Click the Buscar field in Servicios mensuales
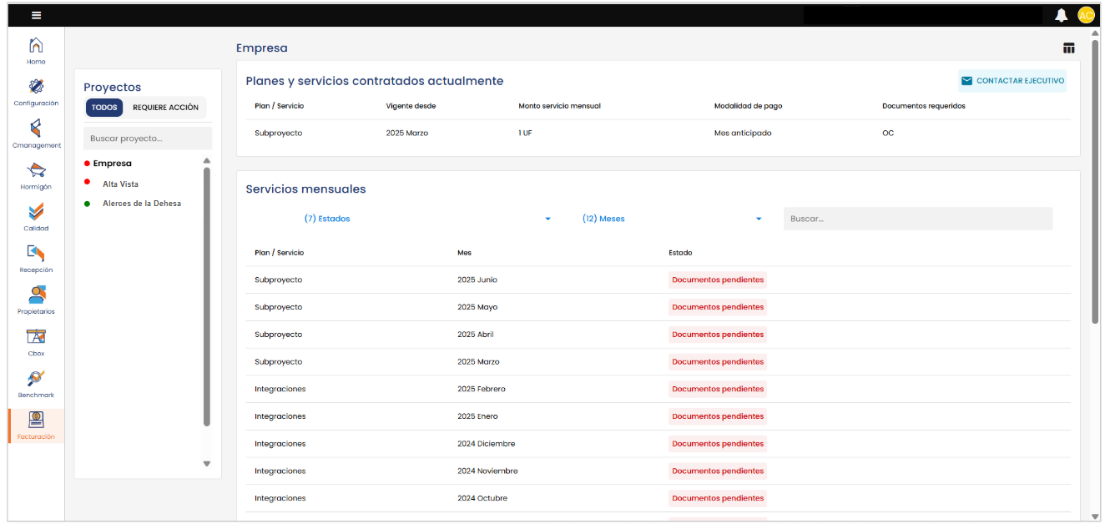Viewport: 1110px width, 529px height. (x=918, y=219)
